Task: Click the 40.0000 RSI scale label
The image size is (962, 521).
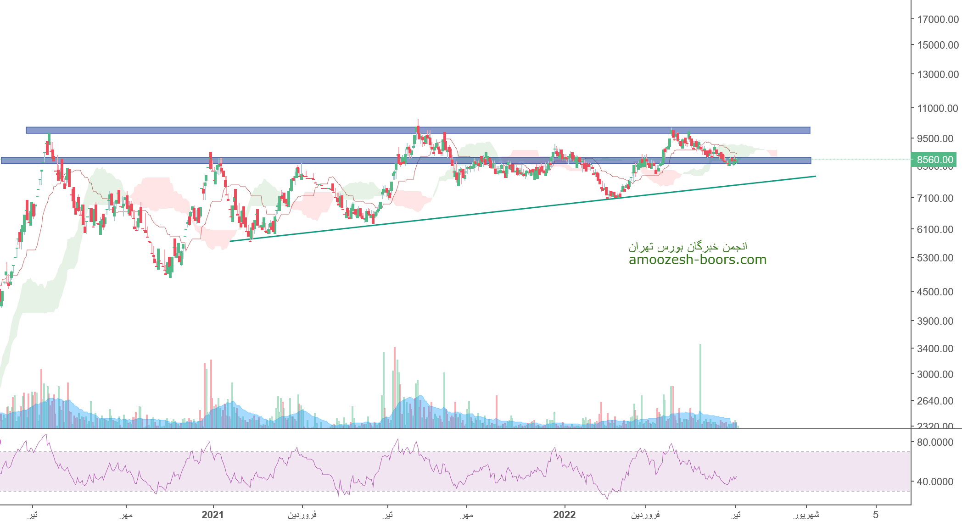Action: pyautogui.click(x=936, y=482)
